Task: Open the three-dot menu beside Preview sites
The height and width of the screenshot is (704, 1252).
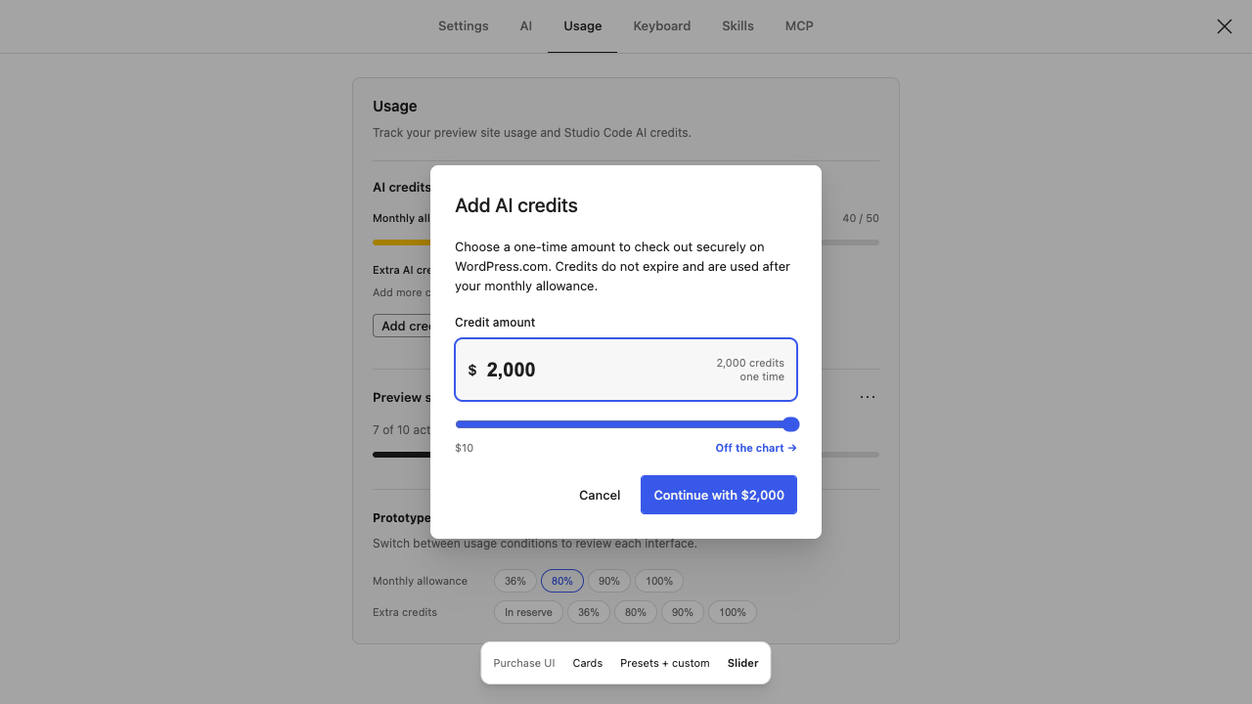Action: click(868, 397)
